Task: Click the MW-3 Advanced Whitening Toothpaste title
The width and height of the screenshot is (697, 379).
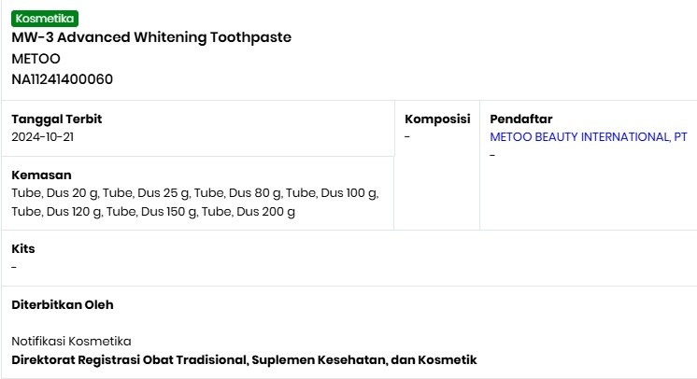Action: point(151,37)
